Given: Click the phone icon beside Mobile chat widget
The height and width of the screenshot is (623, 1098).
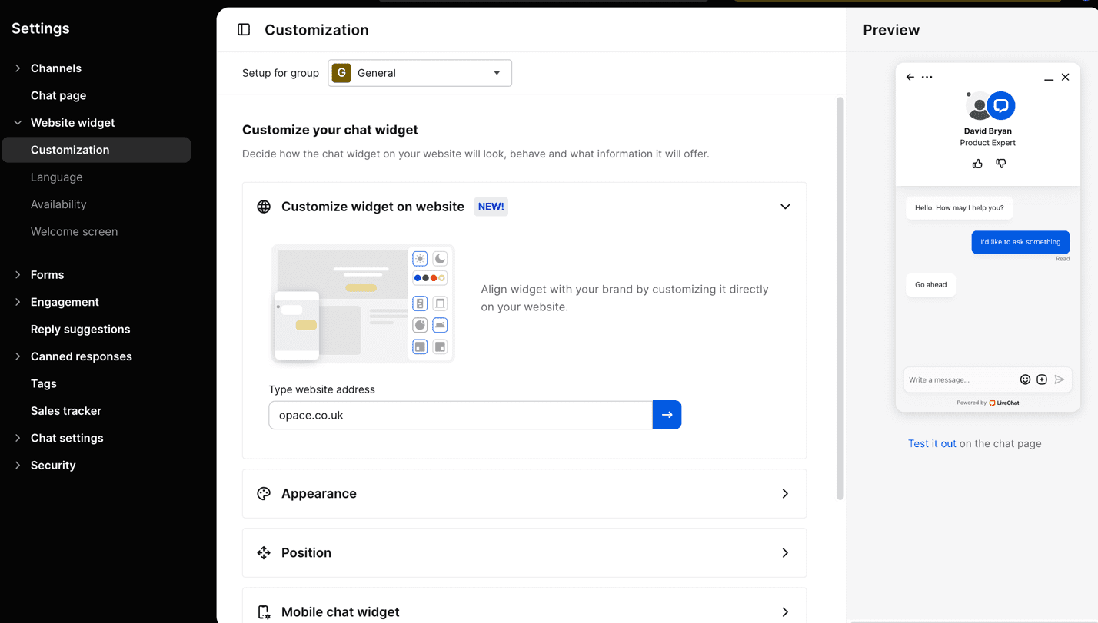Looking at the screenshot, I should (x=264, y=611).
